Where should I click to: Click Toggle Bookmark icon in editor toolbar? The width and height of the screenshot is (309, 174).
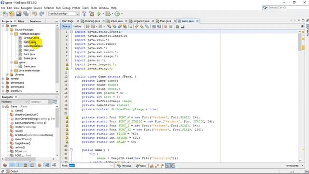147,27
